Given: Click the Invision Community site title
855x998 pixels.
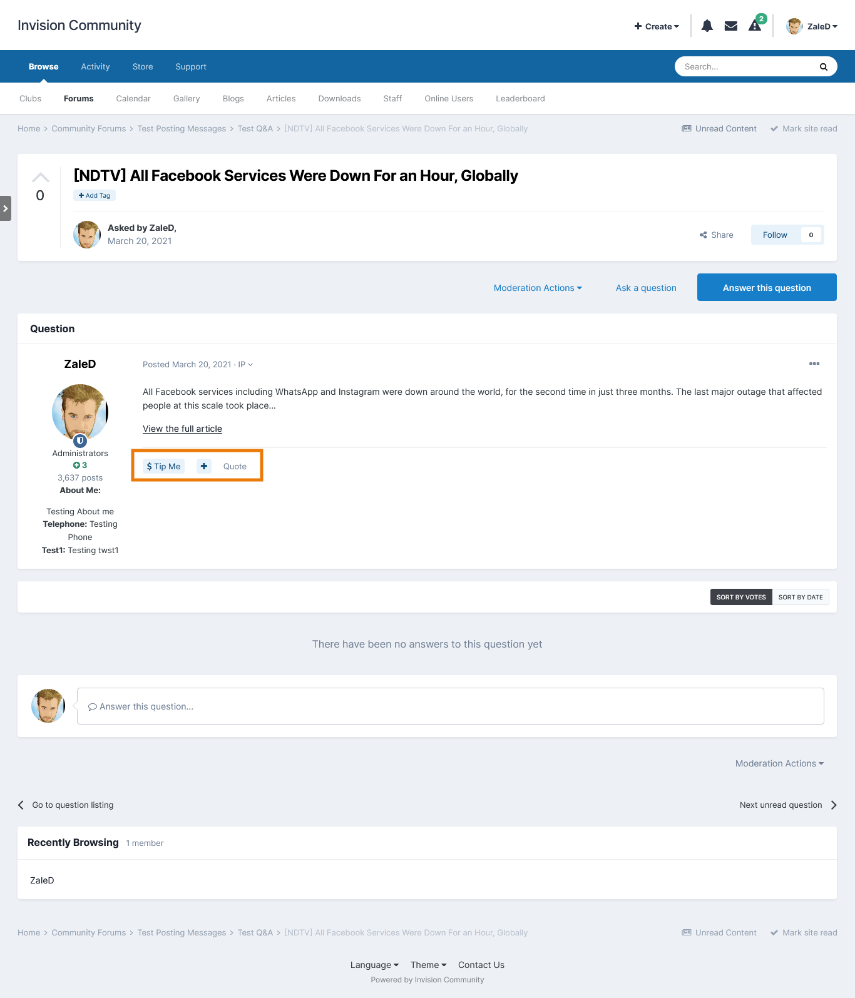Looking at the screenshot, I should click(79, 25).
